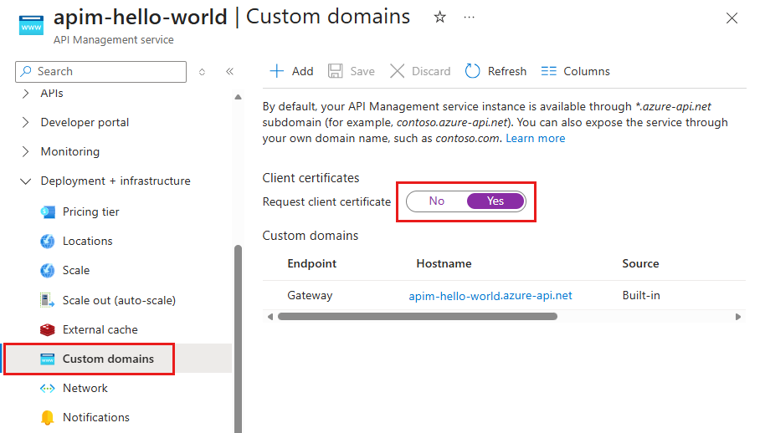The width and height of the screenshot is (765, 433).
Task: Click the Scale globe icon
Action: 48,270
